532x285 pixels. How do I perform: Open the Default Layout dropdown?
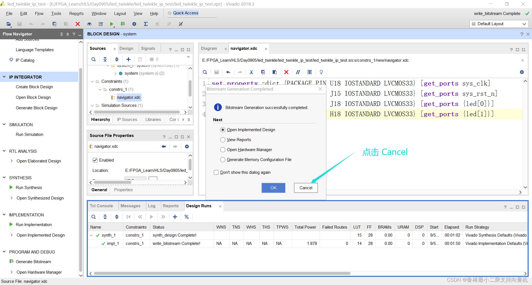(x=499, y=24)
